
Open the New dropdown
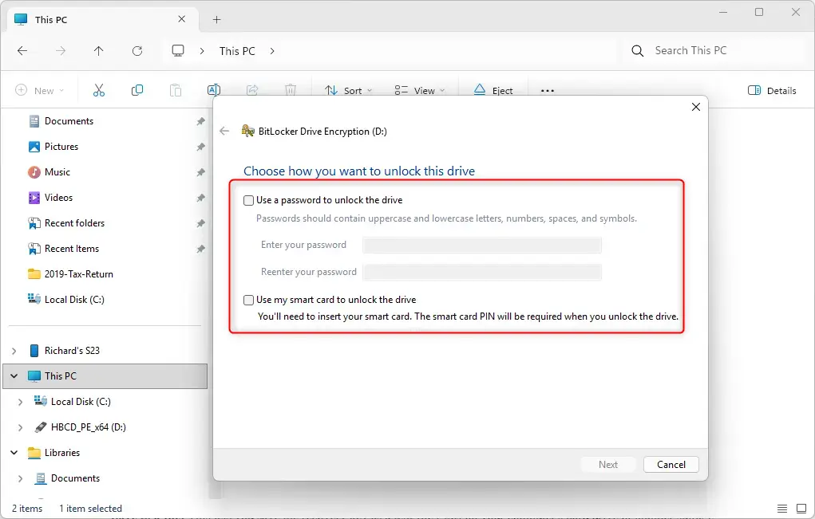tap(40, 90)
